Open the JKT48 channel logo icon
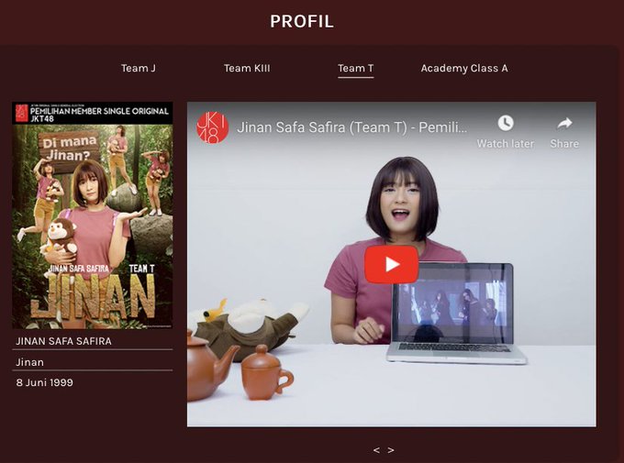 point(213,127)
